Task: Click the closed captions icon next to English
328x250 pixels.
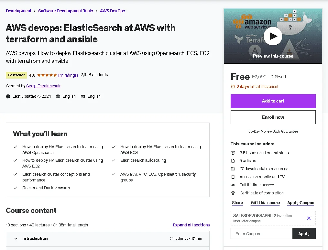Action: (x=83, y=96)
